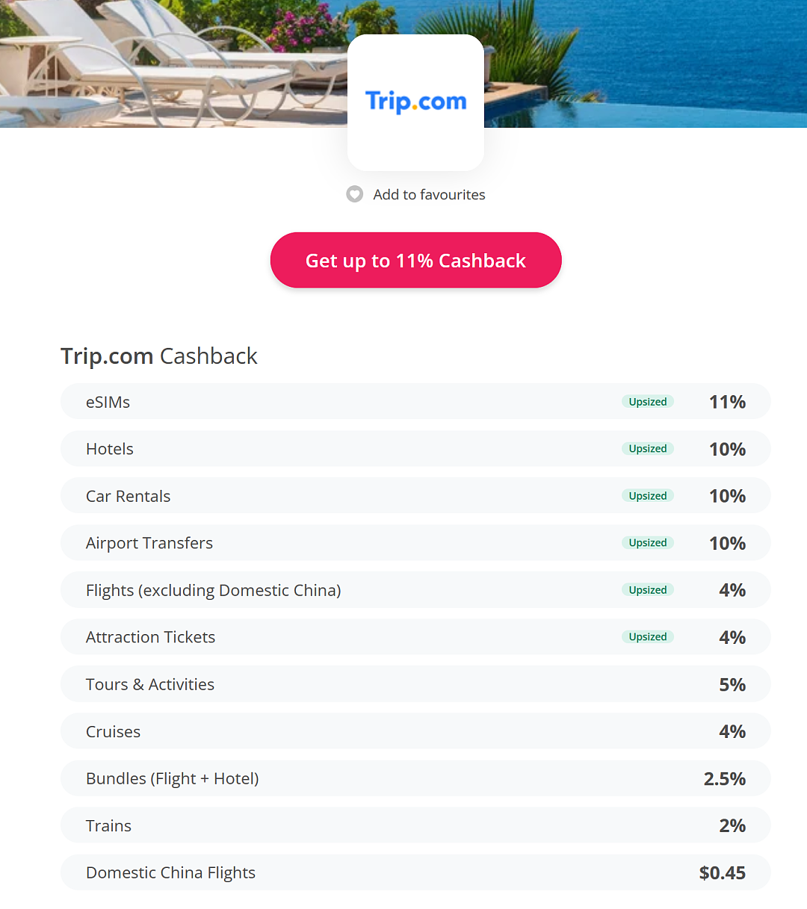
Task: Select the Cruises cashback row
Action: [415, 731]
